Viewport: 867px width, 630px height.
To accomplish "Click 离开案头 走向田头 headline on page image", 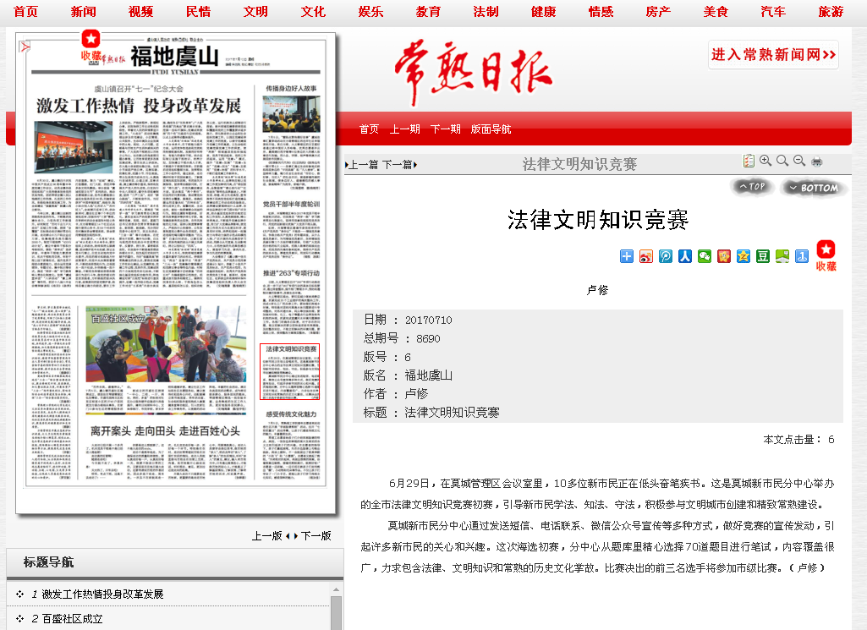I will (x=165, y=431).
